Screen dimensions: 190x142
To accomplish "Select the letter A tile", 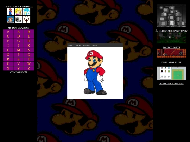I will (19, 32).
